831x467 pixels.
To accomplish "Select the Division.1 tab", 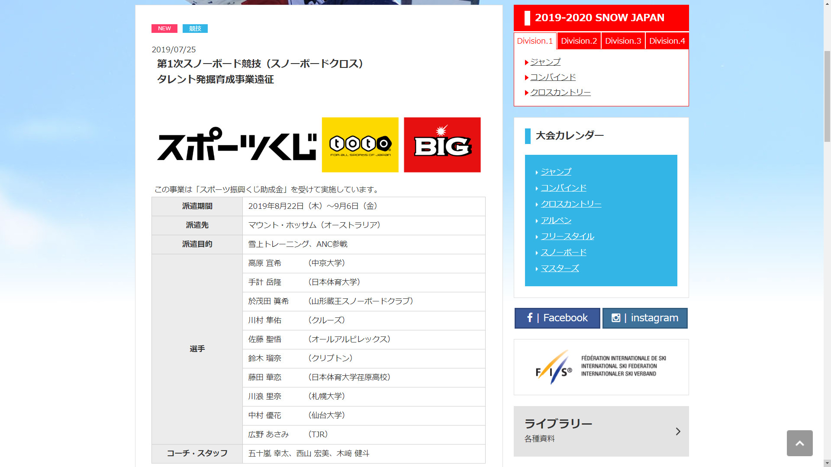I will click(x=535, y=41).
